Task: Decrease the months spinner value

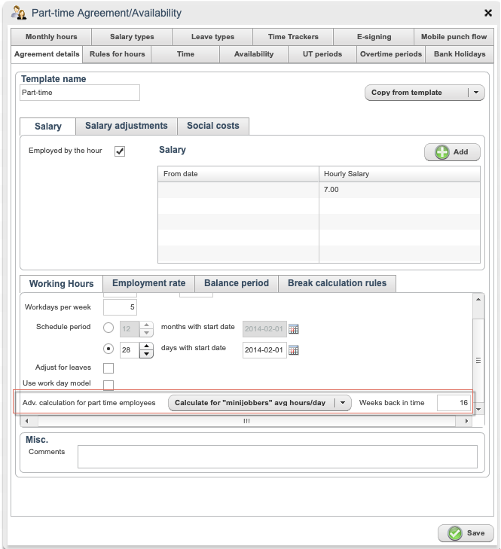Action: pyautogui.click(x=146, y=333)
